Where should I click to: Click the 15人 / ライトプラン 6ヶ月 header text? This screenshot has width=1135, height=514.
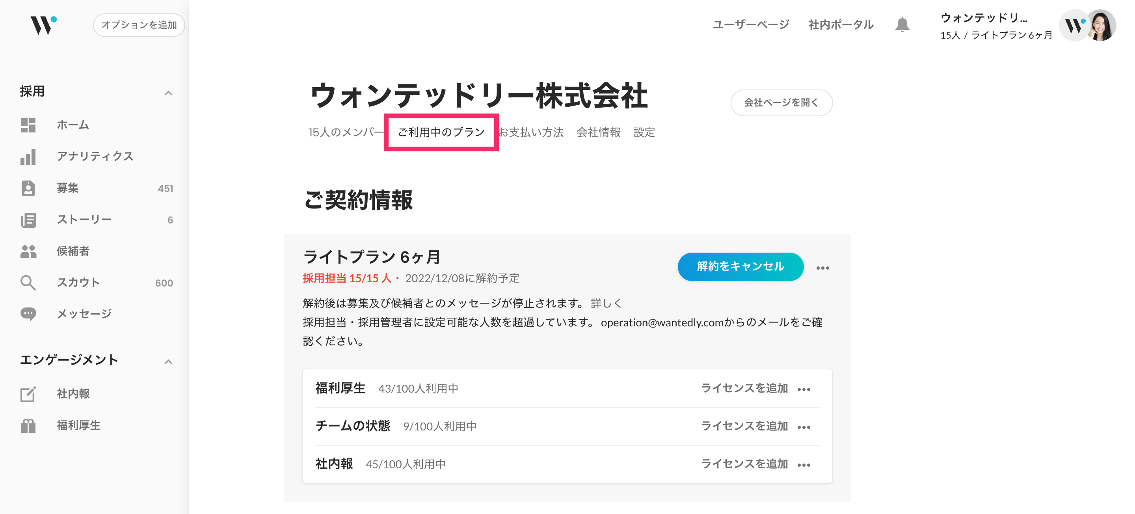coord(996,35)
